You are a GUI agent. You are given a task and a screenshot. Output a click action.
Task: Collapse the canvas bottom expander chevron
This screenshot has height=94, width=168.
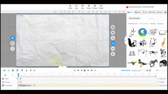(63, 67)
